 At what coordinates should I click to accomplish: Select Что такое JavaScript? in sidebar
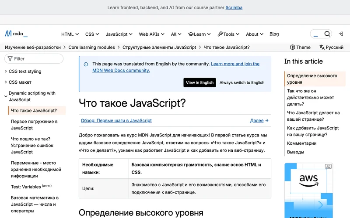click(37, 111)
